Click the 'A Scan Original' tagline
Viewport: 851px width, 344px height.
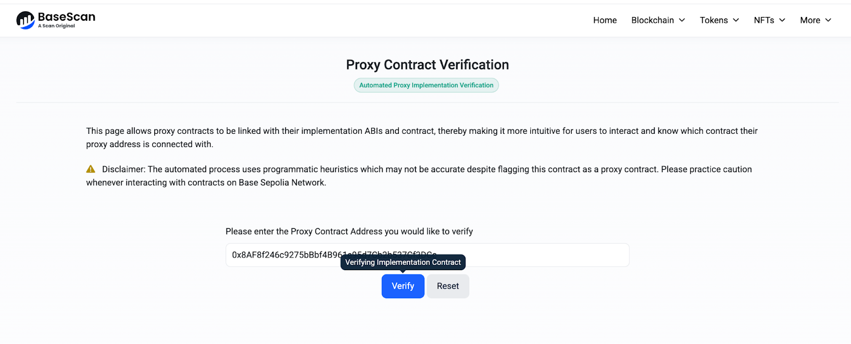tap(56, 26)
